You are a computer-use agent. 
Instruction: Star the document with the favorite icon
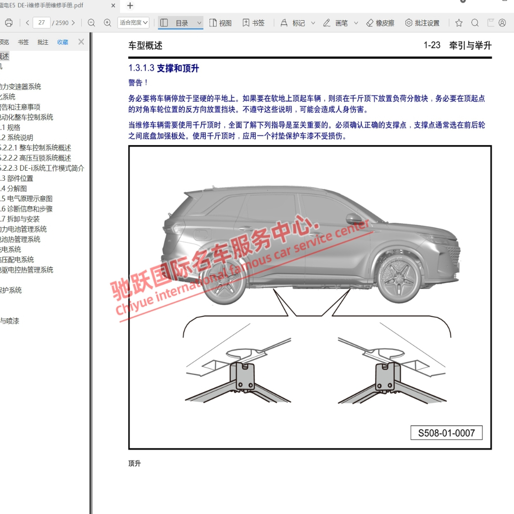click(459, 23)
